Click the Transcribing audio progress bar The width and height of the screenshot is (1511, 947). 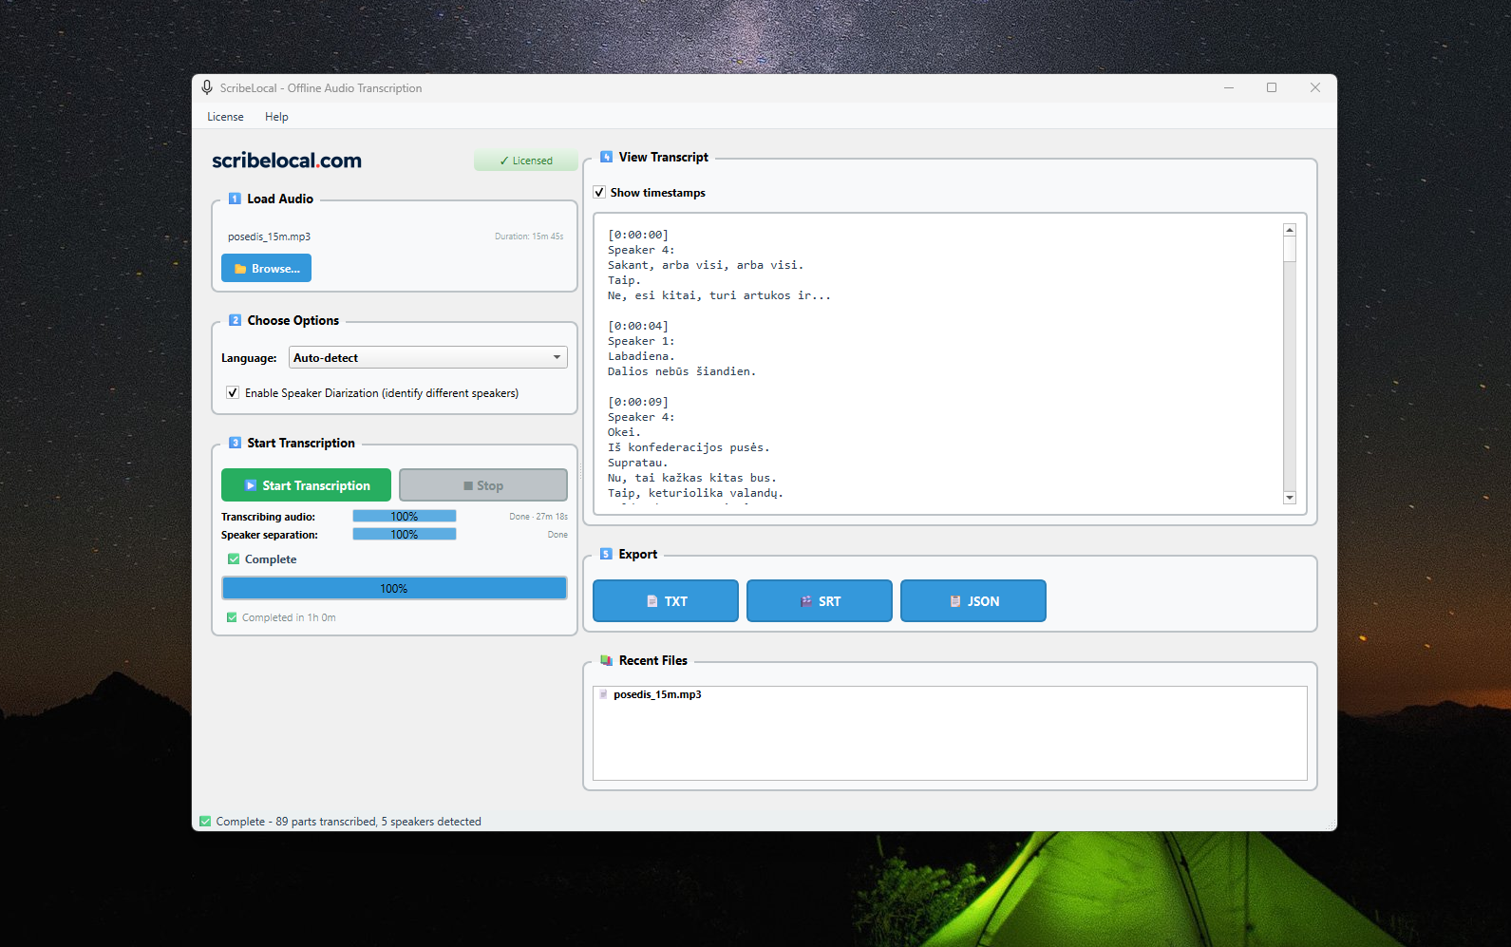[405, 516]
